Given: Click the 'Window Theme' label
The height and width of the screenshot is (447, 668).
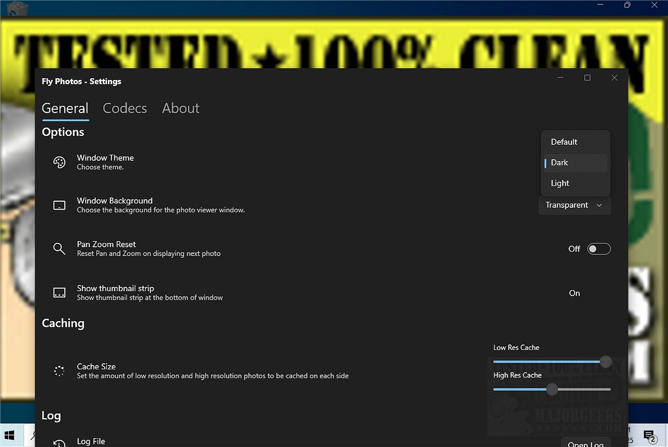Looking at the screenshot, I should click(x=105, y=158).
